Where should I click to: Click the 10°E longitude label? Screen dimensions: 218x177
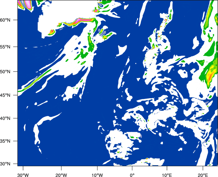(167, 175)
